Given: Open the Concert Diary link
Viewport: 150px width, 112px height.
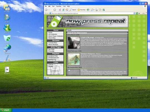Looking at the screenshot, I should pyautogui.click(x=52, y=43).
